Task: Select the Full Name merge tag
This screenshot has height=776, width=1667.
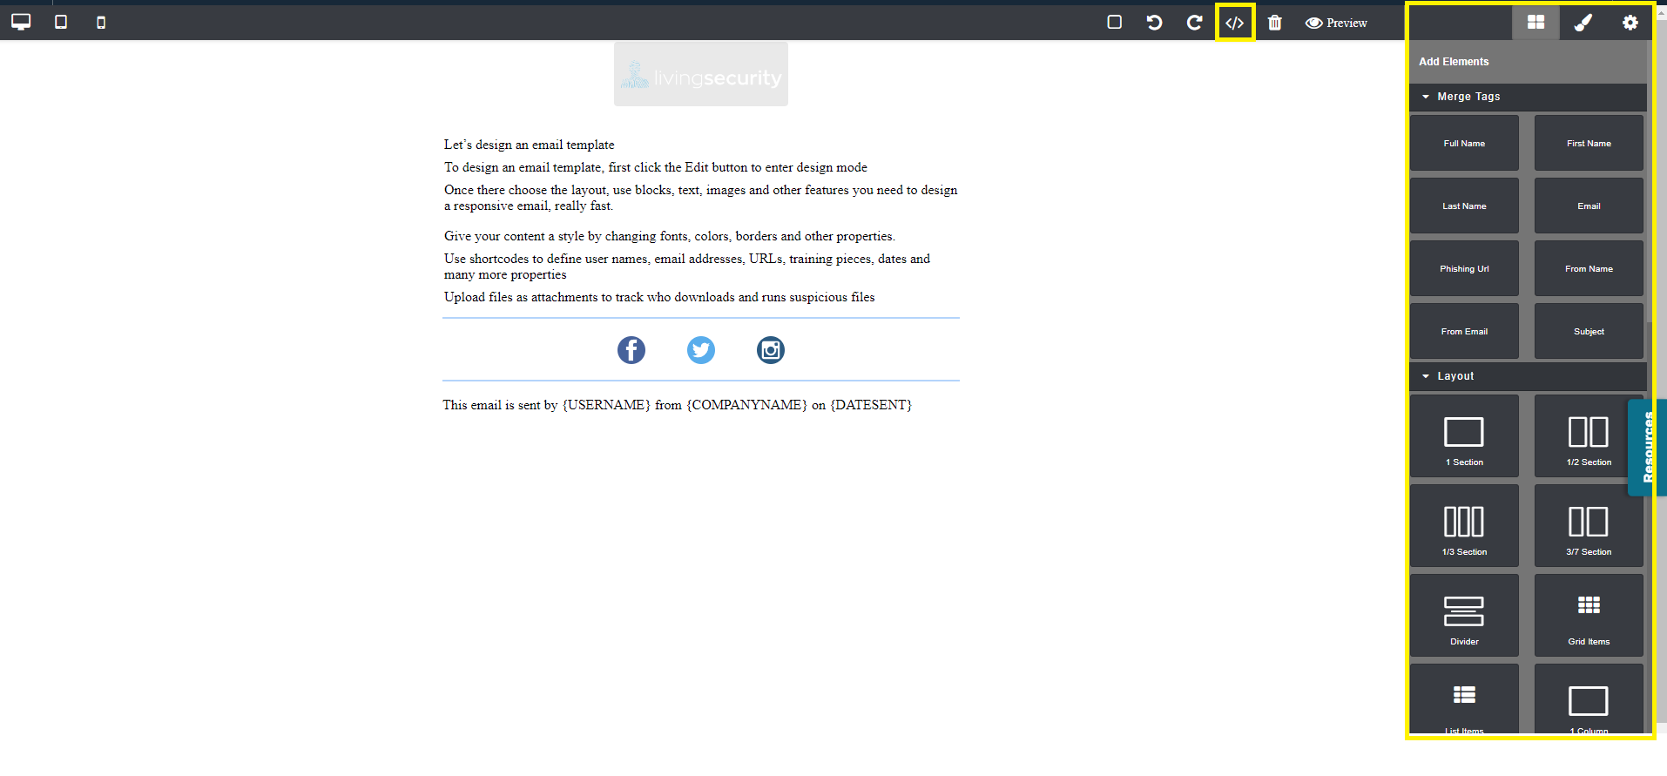Action: pos(1464,143)
